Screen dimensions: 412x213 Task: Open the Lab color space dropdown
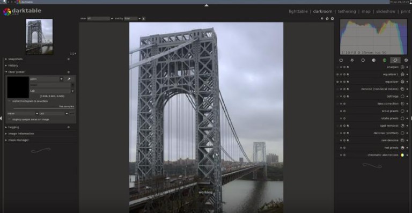52,91
